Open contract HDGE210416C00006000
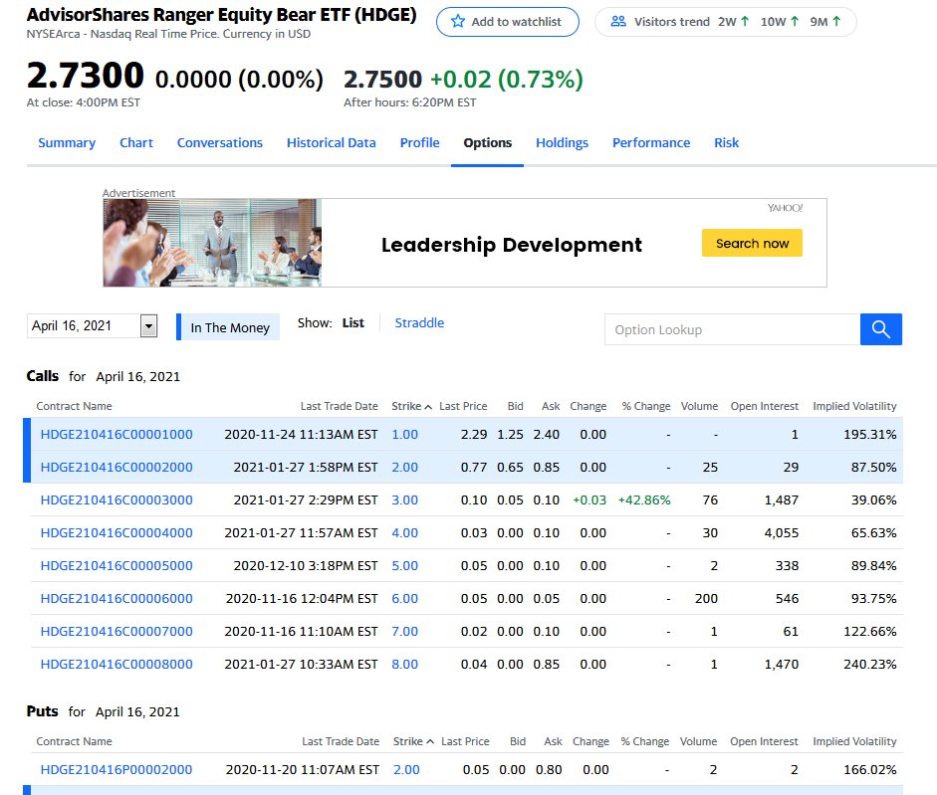The image size is (937, 795). [117, 599]
